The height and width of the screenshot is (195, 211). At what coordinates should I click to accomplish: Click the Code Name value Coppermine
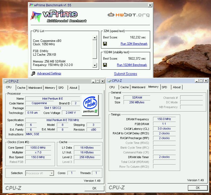39,103
